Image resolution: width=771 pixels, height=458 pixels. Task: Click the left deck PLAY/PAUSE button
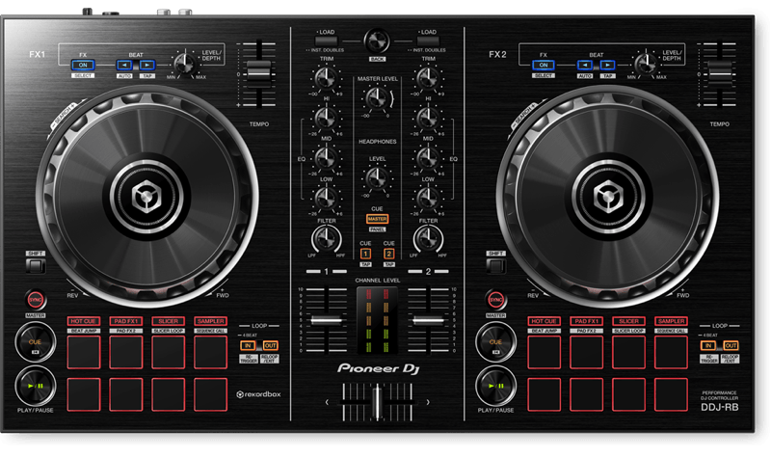tap(36, 387)
